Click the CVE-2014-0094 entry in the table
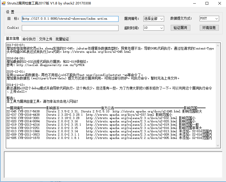The image size is (226, 182). (x=29, y=121)
